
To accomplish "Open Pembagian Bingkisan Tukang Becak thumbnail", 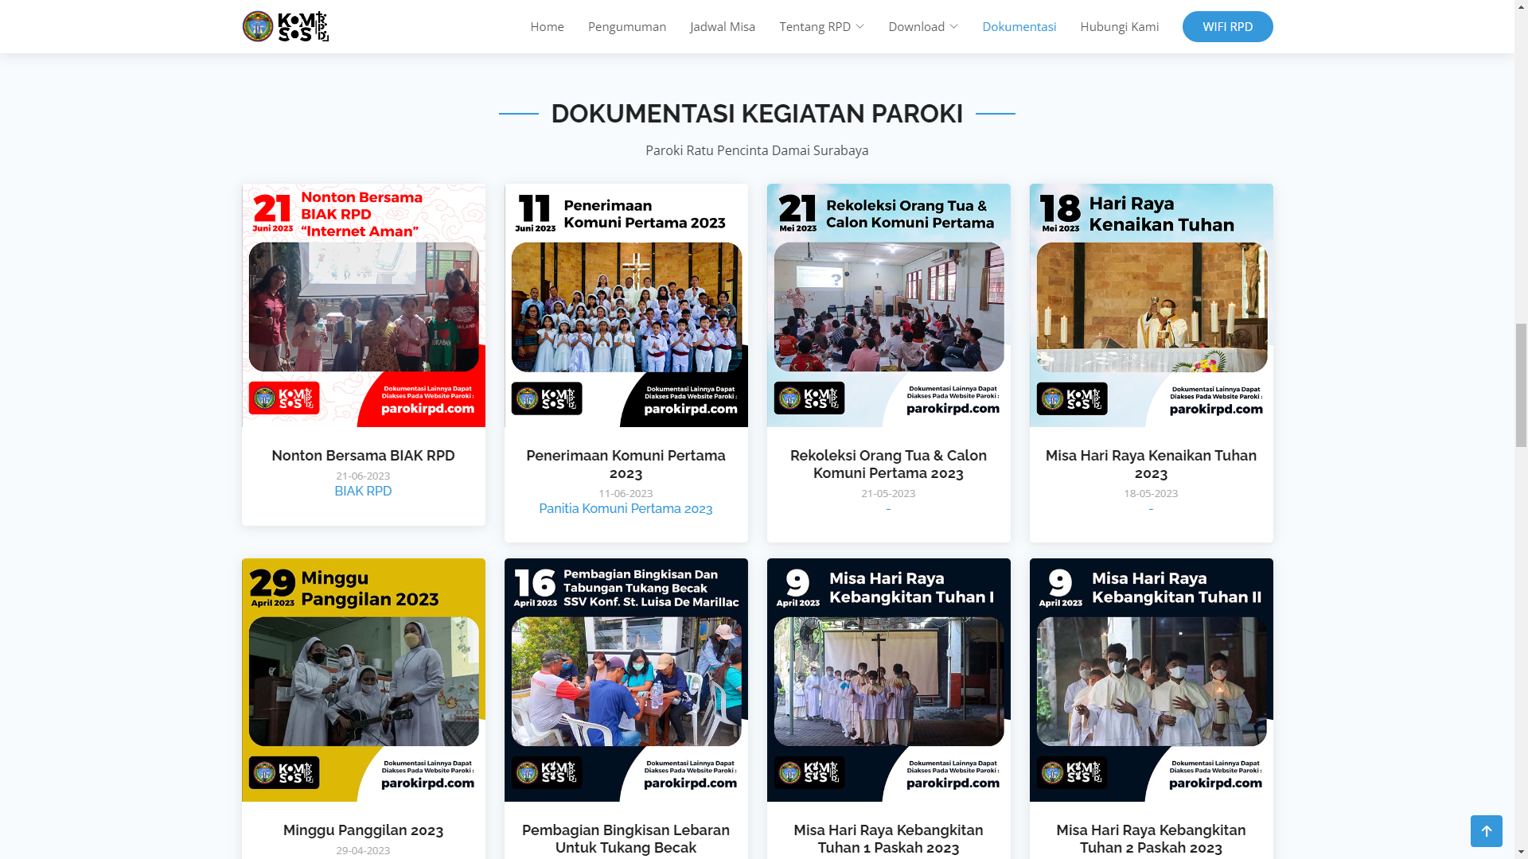I will tap(626, 680).
